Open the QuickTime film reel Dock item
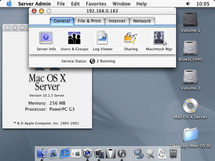215x161 pixels. click(139, 154)
